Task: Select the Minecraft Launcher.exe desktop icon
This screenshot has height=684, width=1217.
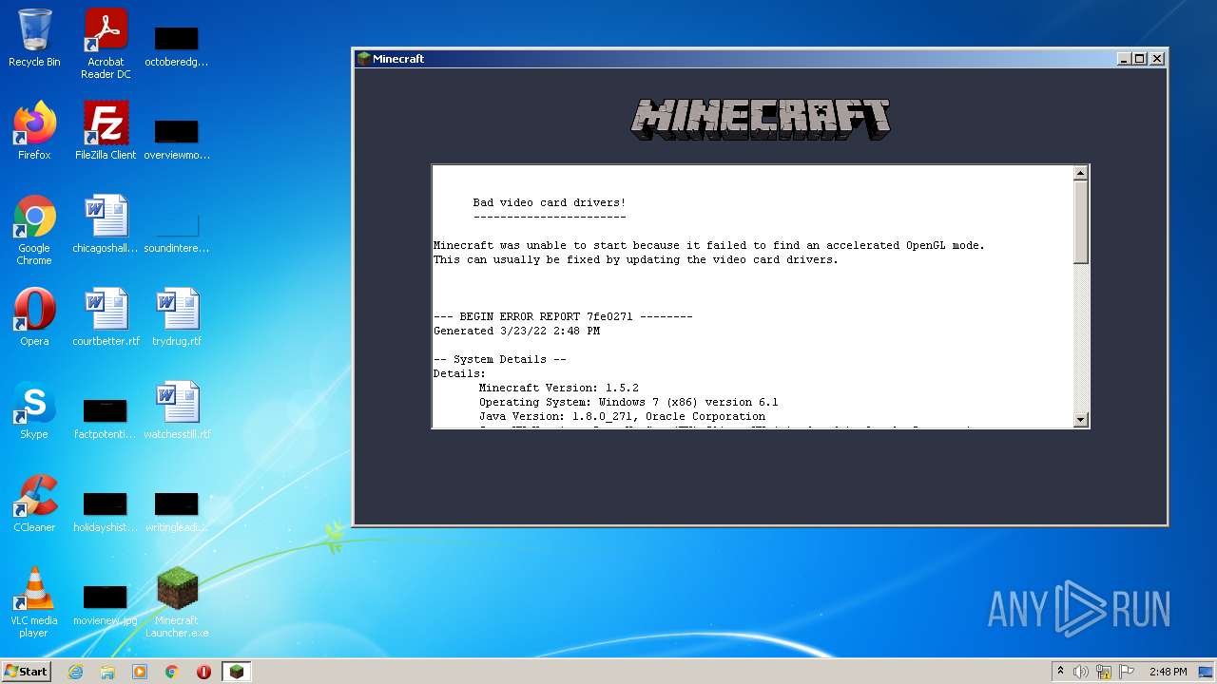Action: tap(177, 602)
